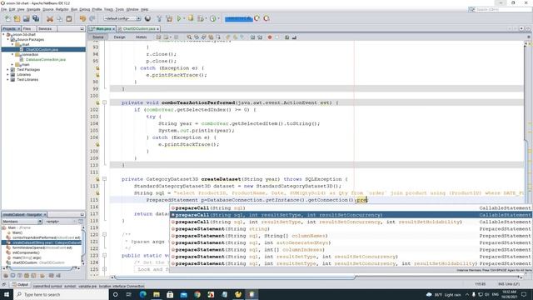Open the Refactor menu
Viewport: 533px width, 300px height.
pyautogui.click(x=62, y=9)
